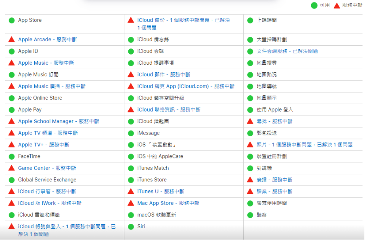Open Apple Music 服務中斷 link
Screen dimensions: 368x240
pos(46,63)
